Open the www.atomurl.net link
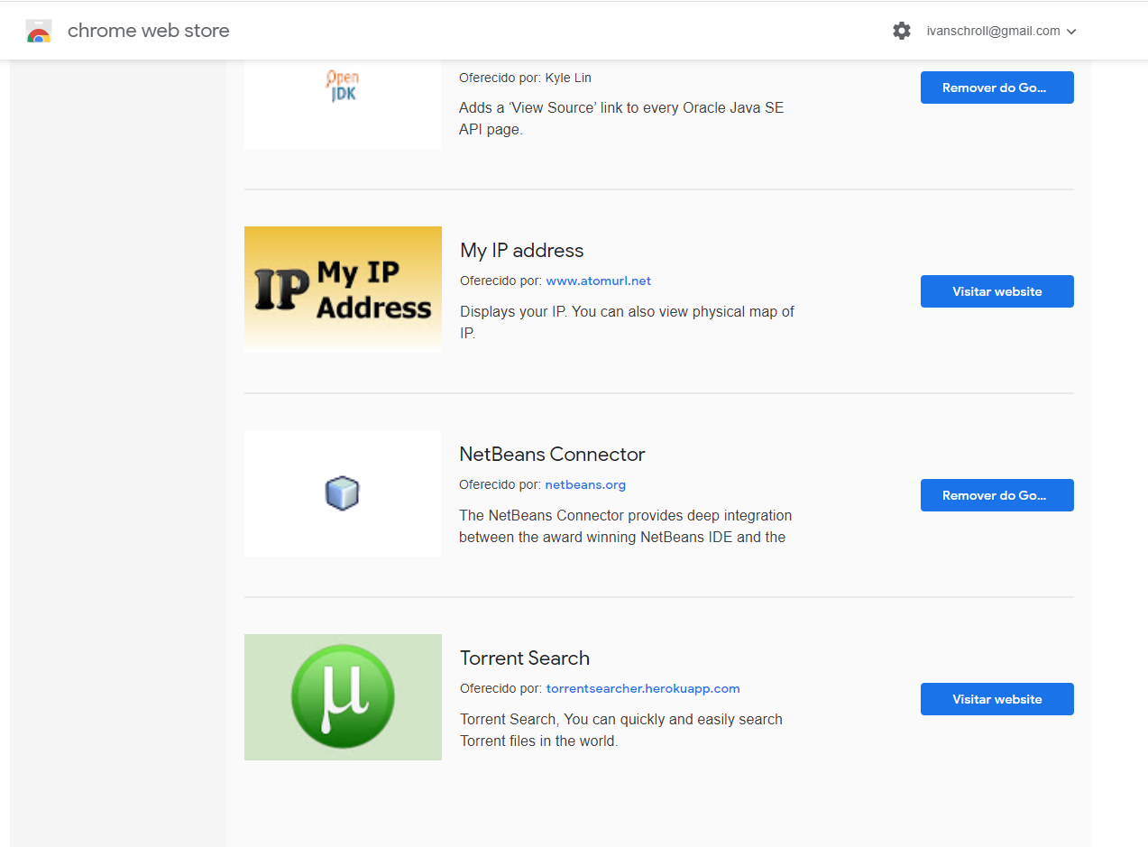The width and height of the screenshot is (1148, 847). click(x=599, y=281)
